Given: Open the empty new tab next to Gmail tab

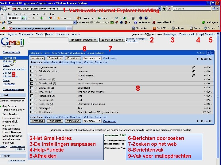Looking at the screenshot, I should click(x=69, y=28).
